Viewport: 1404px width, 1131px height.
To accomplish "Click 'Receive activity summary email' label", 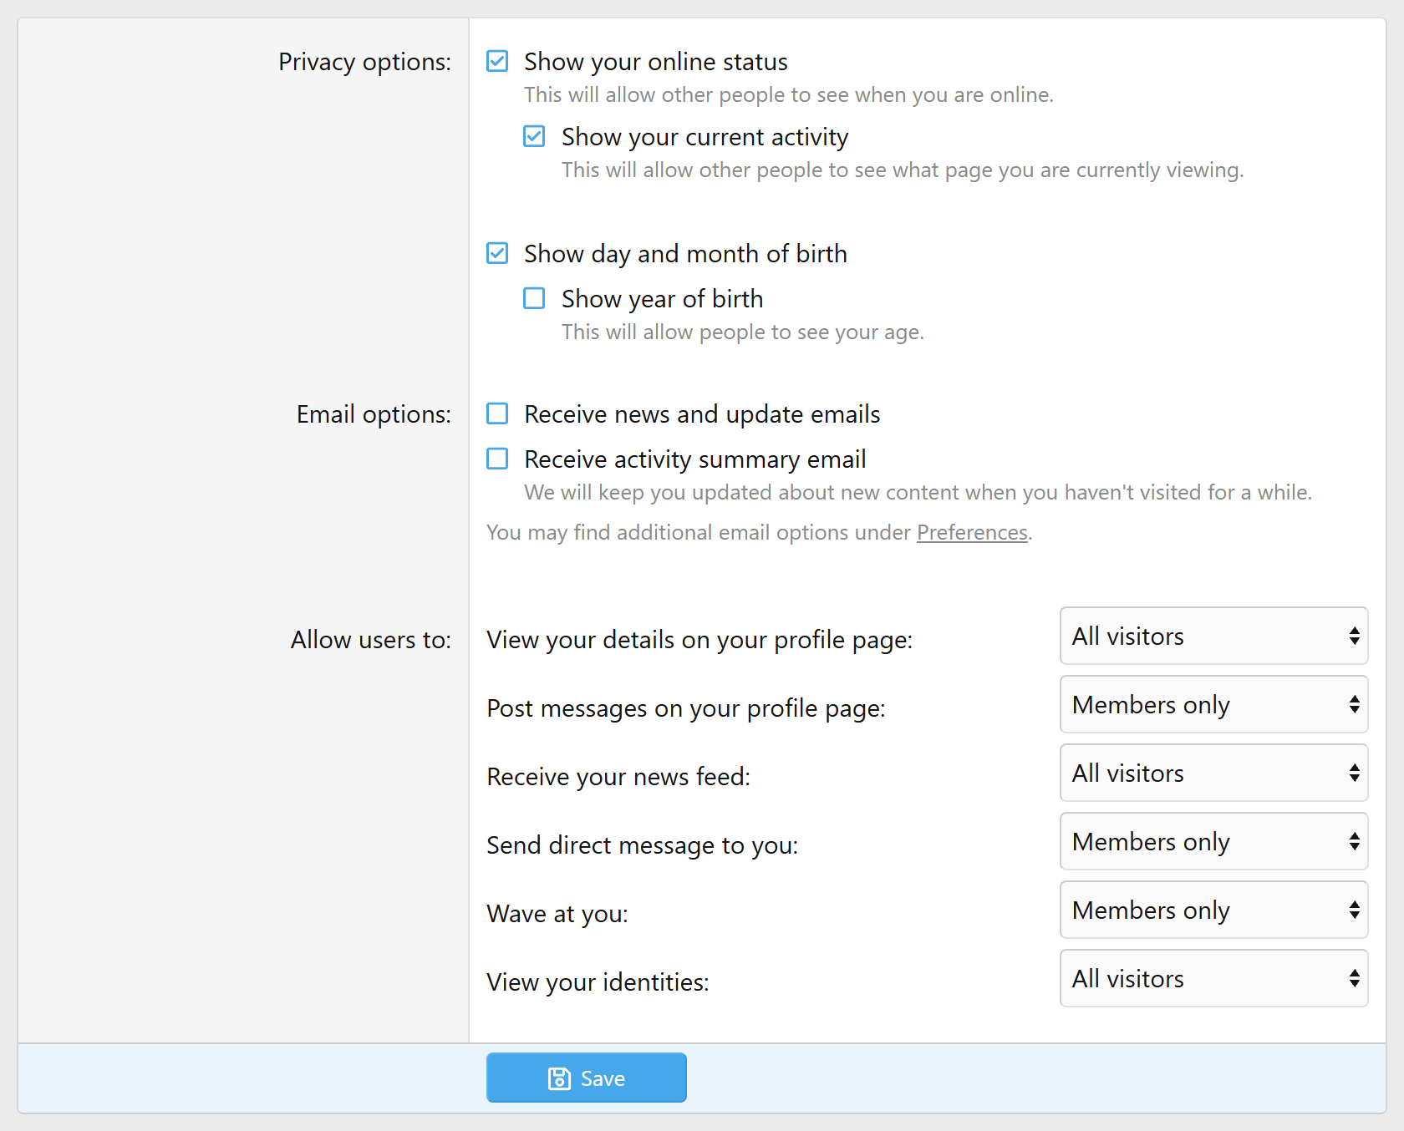I will (x=695, y=459).
